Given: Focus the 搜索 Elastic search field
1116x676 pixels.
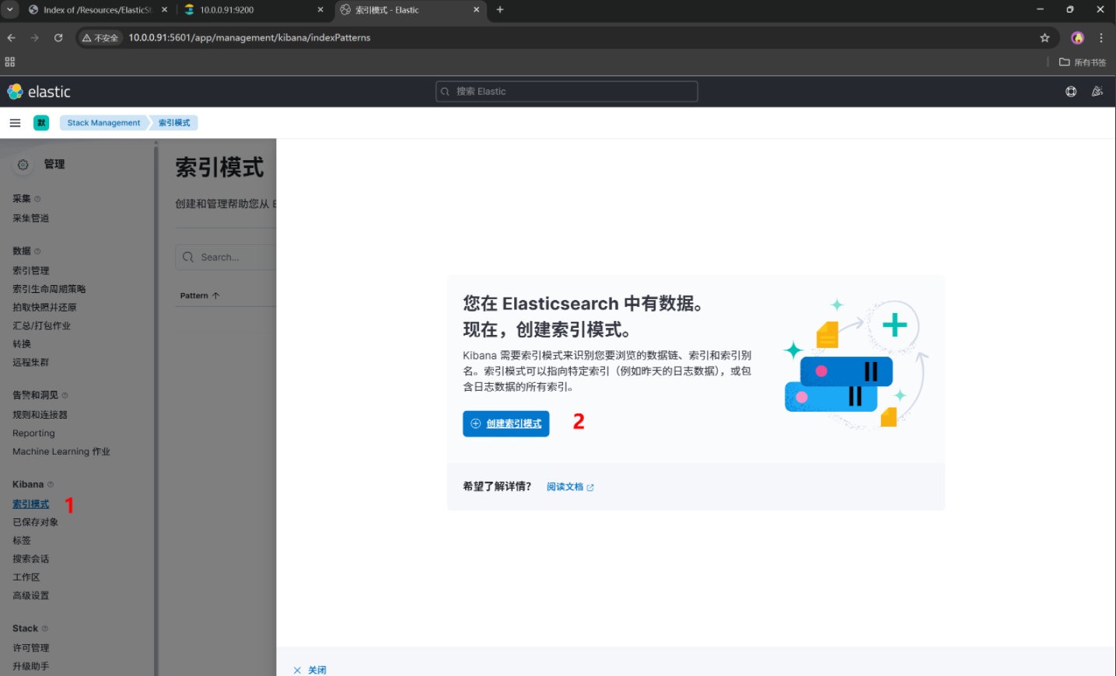Looking at the screenshot, I should tap(567, 92).
